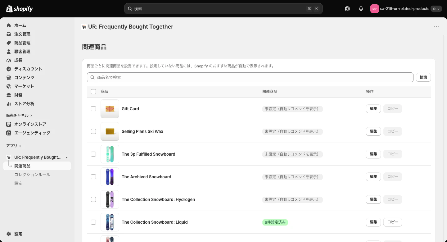The height and width of the screenshot is (242, 447).
Task: Open the app's 設定 sub-item
Action: tap(18, 183)
